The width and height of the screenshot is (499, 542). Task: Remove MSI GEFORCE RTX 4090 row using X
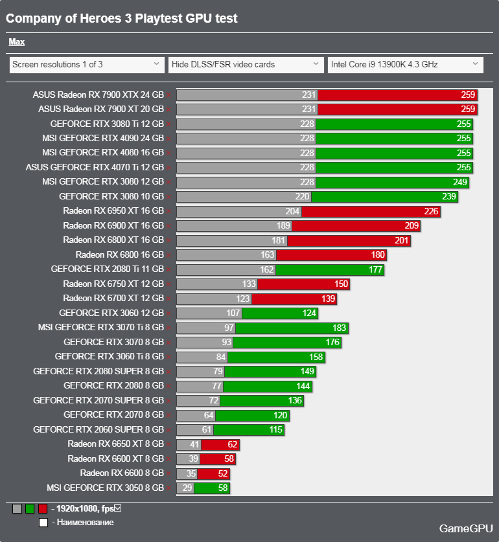(168, 139)
